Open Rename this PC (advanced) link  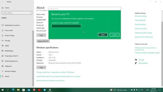pyautogui.click(x=144, y=37)
